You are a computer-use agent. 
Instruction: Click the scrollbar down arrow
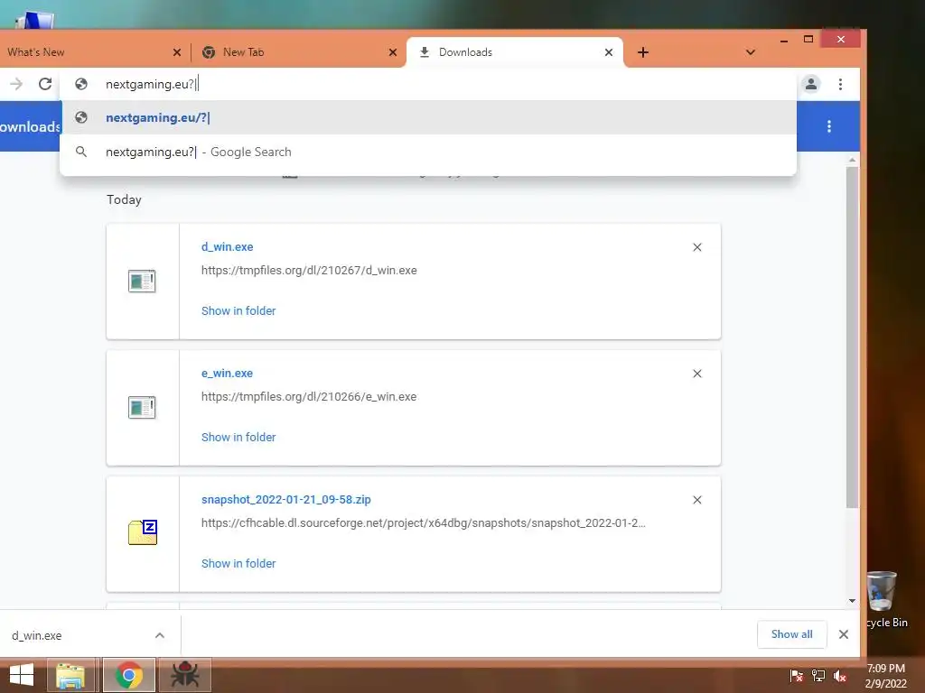[x=852, y=601]
